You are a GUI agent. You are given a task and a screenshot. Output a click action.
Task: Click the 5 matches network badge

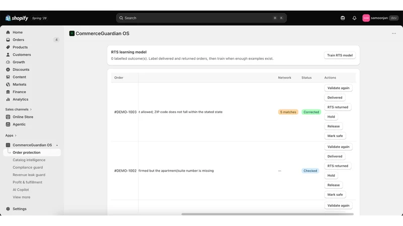point(288,112)
